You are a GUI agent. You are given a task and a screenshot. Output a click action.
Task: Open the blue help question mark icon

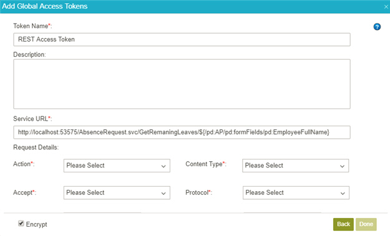pyautogui.click(x=377, y=27)
